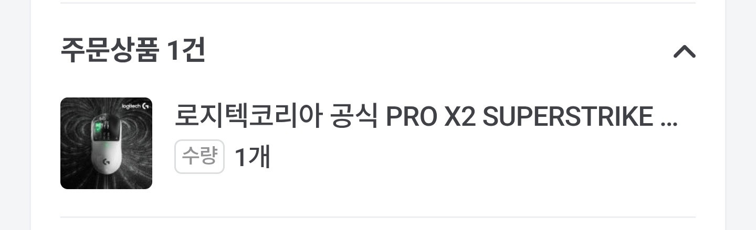Click the upward arrow beside 주문상품 1건

[684, 51]
